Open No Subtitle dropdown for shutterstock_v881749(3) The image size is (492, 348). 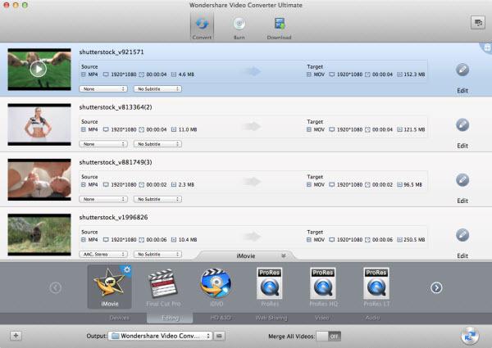pos(157,199)
